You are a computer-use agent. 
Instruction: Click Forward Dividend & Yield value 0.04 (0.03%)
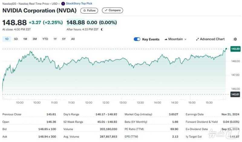coord(231,122)
